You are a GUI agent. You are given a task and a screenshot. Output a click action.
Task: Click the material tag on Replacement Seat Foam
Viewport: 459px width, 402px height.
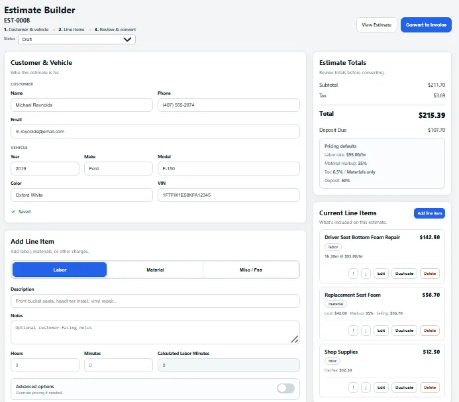336,304
